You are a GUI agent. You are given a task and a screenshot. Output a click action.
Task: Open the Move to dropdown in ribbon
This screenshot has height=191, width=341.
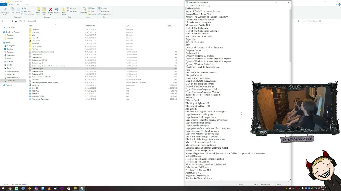click(x=38, y=11)
